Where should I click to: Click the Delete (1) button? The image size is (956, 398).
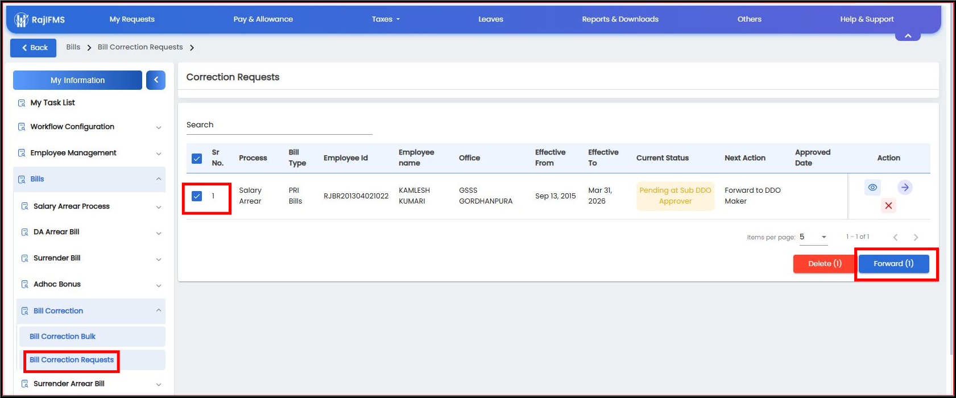click(825, 264)
